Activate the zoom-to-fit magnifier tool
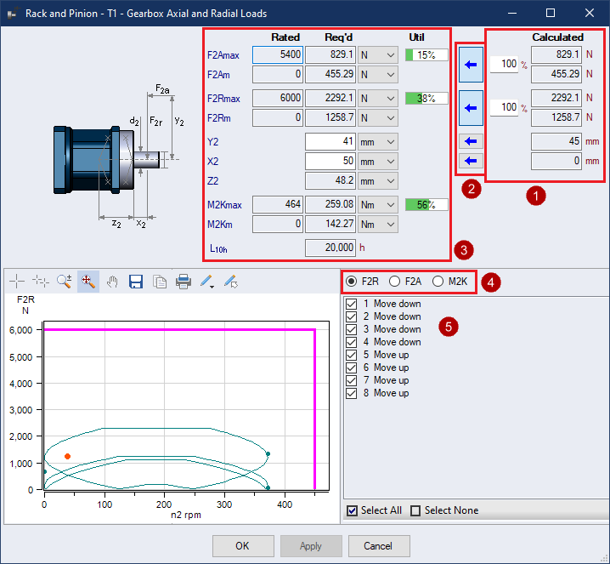 coord(88,282)
